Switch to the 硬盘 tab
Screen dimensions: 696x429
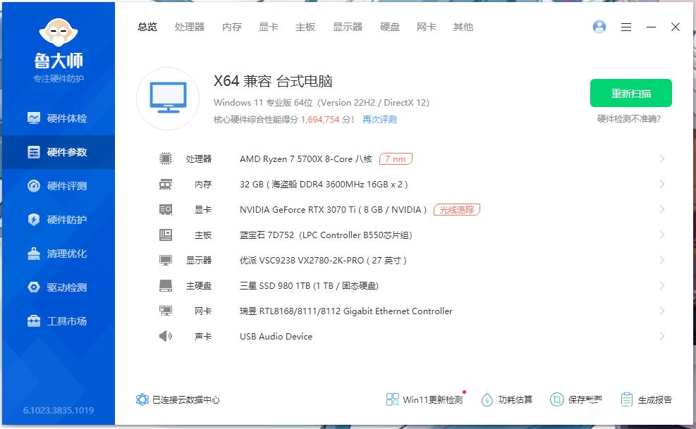(x=390, y=27)
